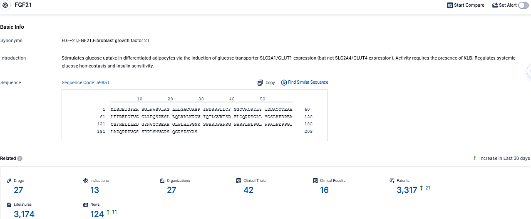Image resolution: width=531 pixels, height=219 pixels.
Task: Open the 42 Clinical Trials count
Action: click(248, 190)
